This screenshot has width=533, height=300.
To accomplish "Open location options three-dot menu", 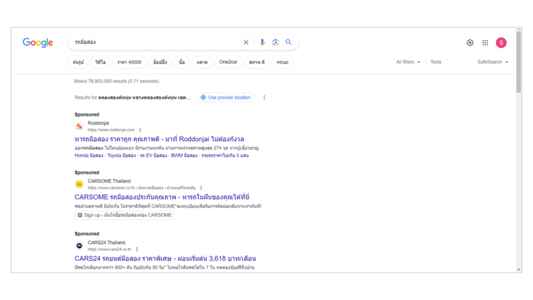I will click(x=264, y=98).
